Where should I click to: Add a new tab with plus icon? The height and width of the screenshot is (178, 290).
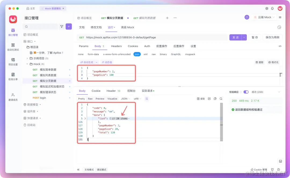(167, 18)
